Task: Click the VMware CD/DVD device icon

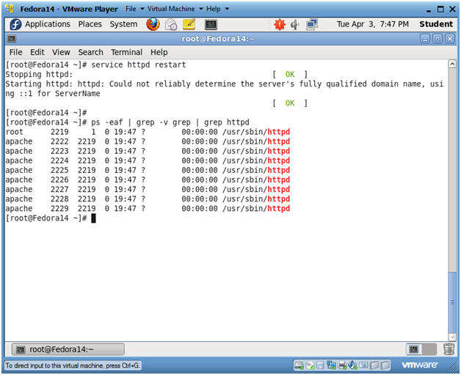Action: click(x=310, y=365)
